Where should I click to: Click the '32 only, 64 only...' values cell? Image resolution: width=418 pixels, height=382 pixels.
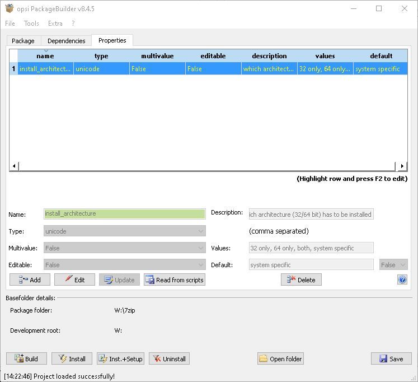[x=325, y=68]
